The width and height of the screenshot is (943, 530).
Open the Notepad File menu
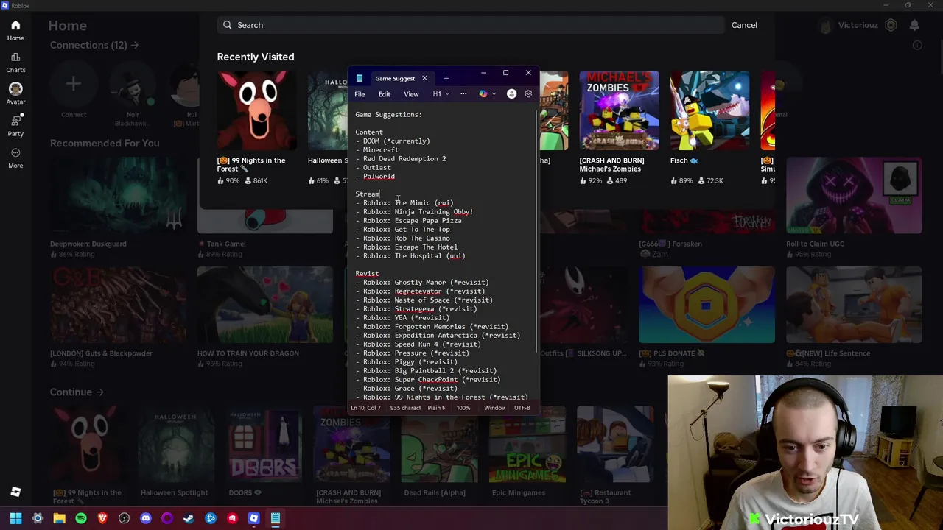click(x=360, y=94)
